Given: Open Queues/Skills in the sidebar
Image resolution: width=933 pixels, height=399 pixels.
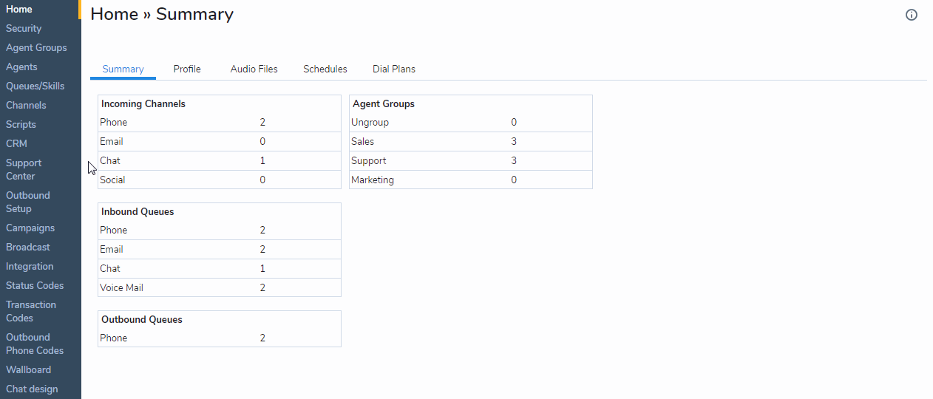Looking at the screenshot, I should pos(35,86).
